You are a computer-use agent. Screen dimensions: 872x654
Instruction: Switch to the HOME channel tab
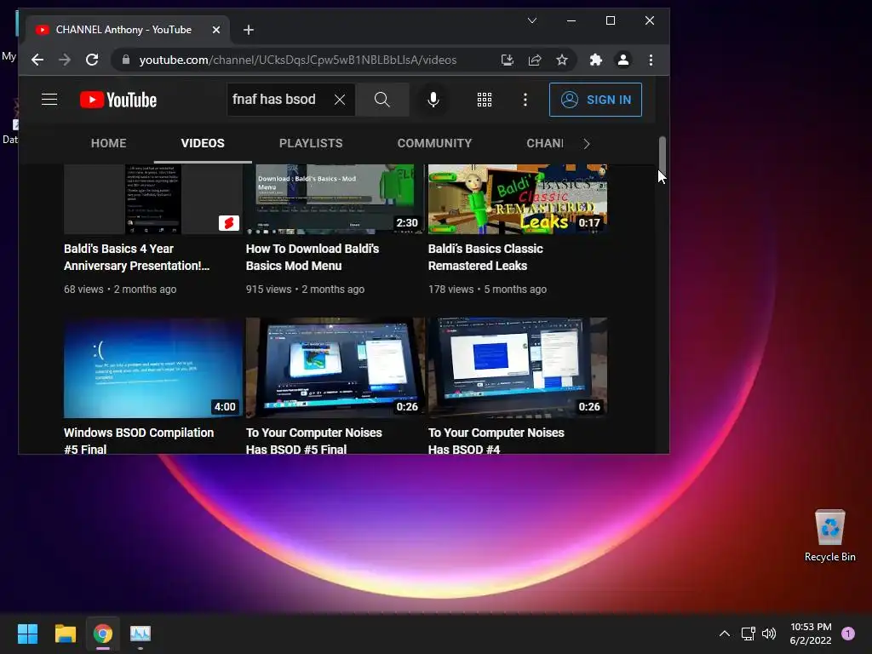(x=108, y=143)
